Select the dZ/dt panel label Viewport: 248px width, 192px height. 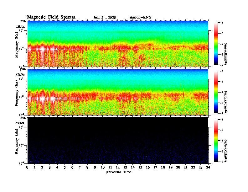coord(20,123)
